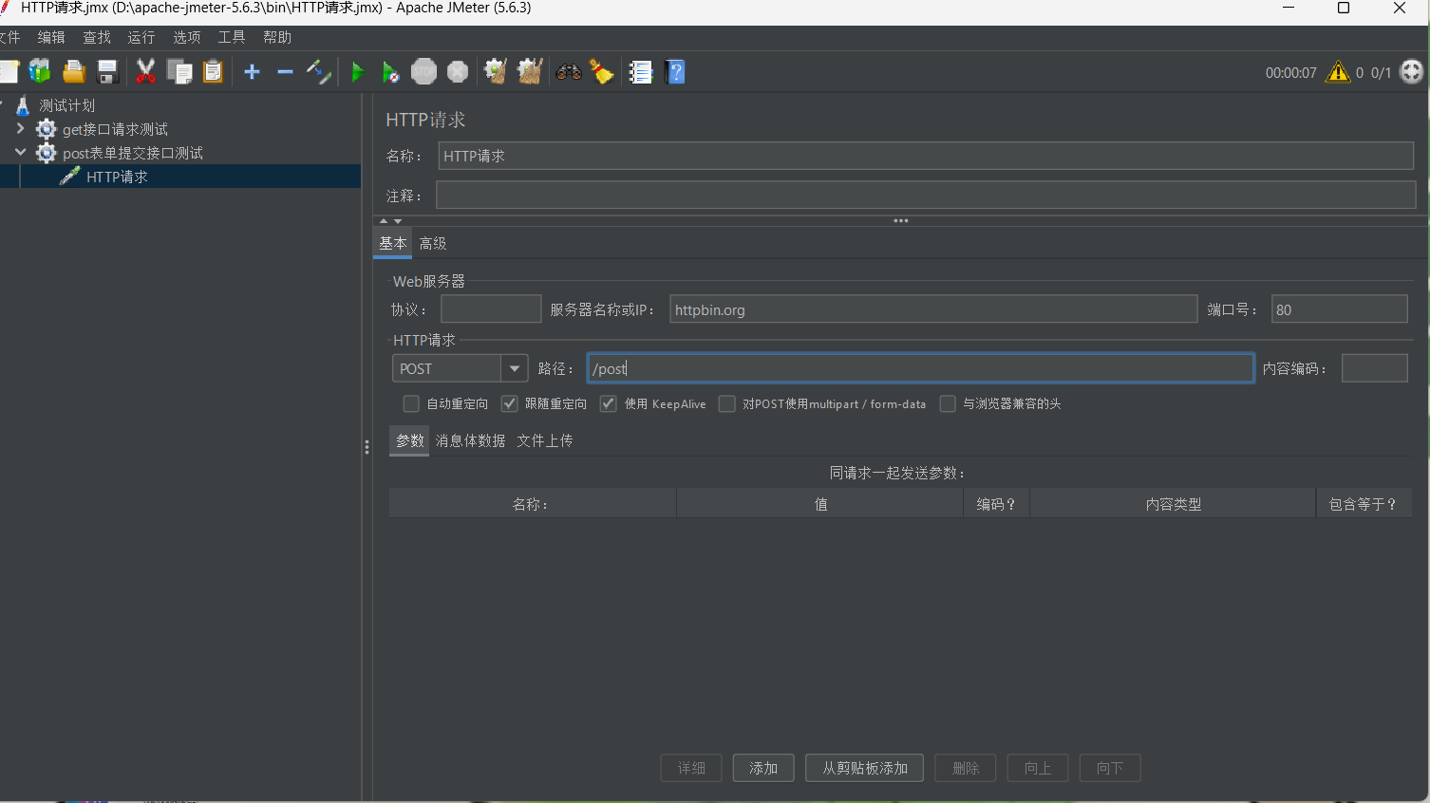The height and width of the screenshot is (803, 1430).
Task: Open the POST method dropdown
Action: (x=514, y=368)
